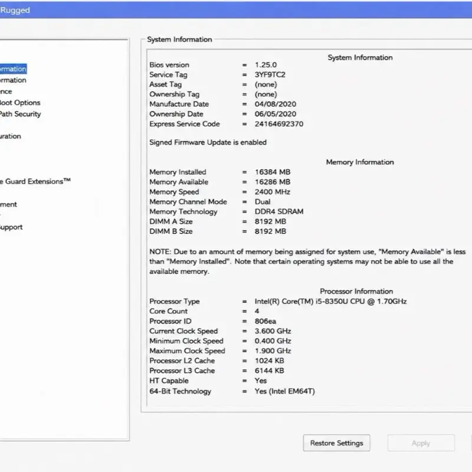This screenshot has height=472, width=472.
Task: Select the Boot Sequence 'nce' tree entry
Action: (6, 91)
